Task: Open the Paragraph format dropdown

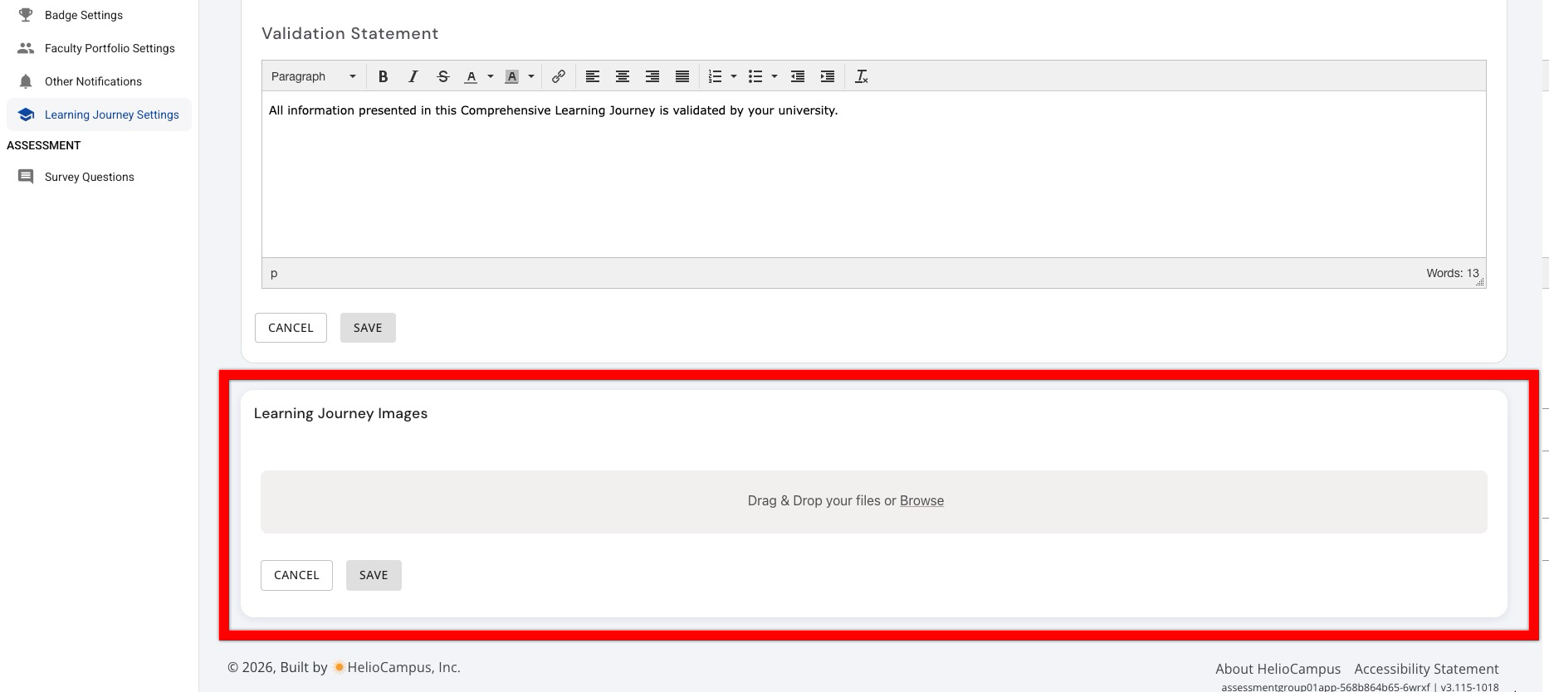Action: click(x=313, y=76)
